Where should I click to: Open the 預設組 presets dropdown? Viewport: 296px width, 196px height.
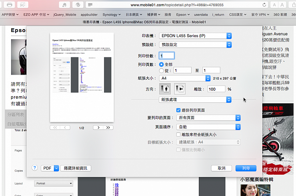[195, 45]
